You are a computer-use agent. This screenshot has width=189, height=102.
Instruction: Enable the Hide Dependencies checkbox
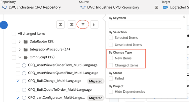[111, 92]
